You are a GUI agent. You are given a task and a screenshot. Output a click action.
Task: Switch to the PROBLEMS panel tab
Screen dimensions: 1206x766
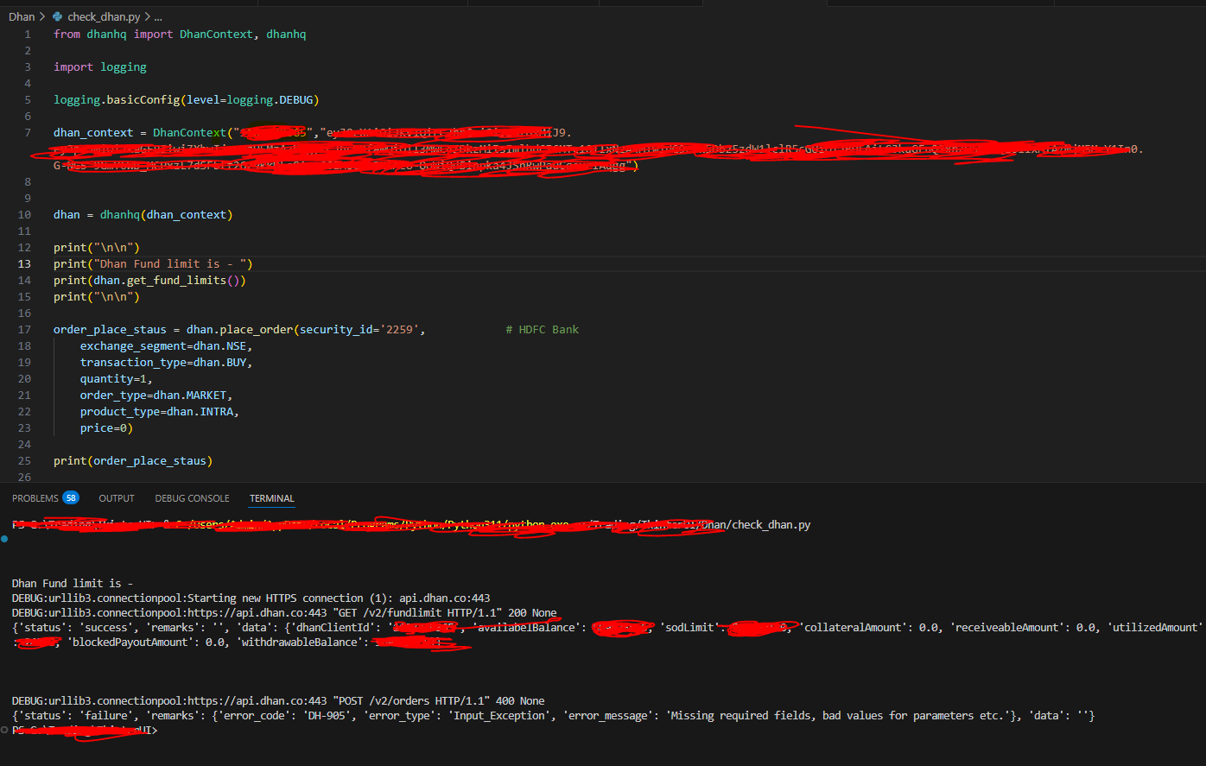tap(35, 498)
